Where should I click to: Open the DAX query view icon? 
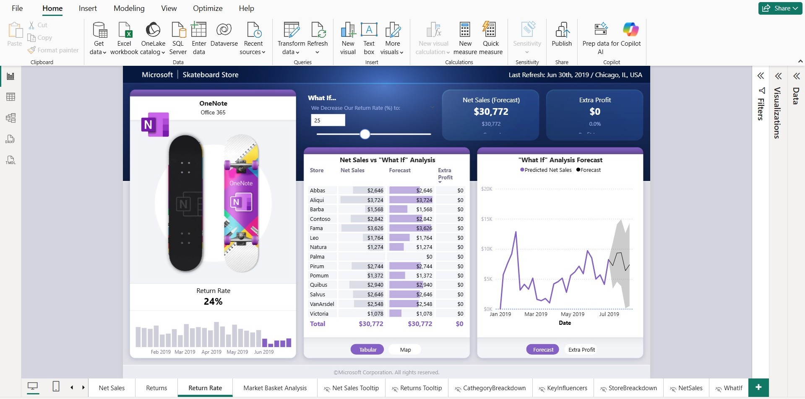[x=10, y=139]
